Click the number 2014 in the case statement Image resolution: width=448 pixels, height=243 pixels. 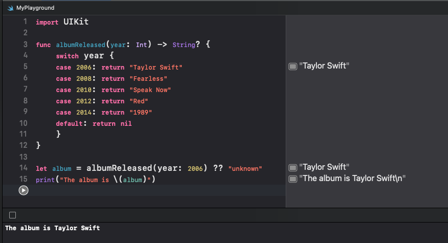click(x=84, y=112)
